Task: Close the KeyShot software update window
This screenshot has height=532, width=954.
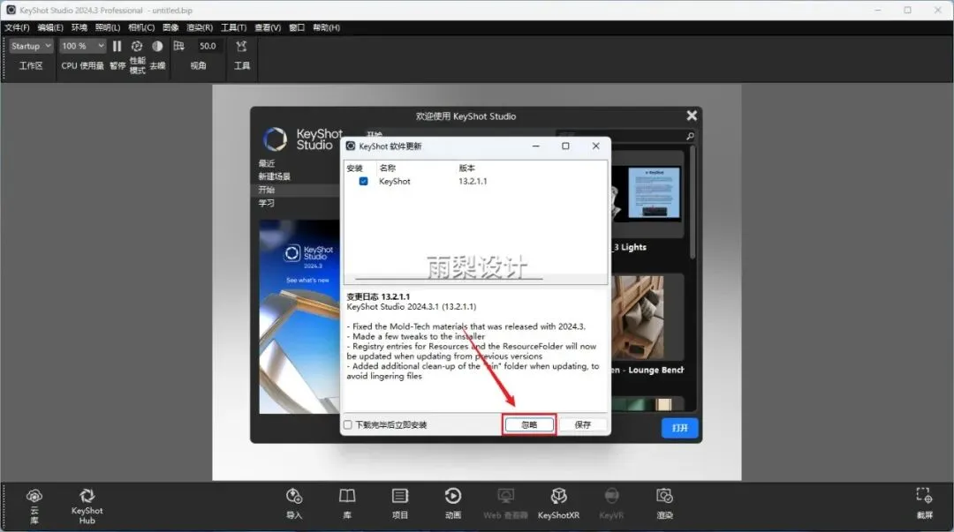Action: pos(595,146)
